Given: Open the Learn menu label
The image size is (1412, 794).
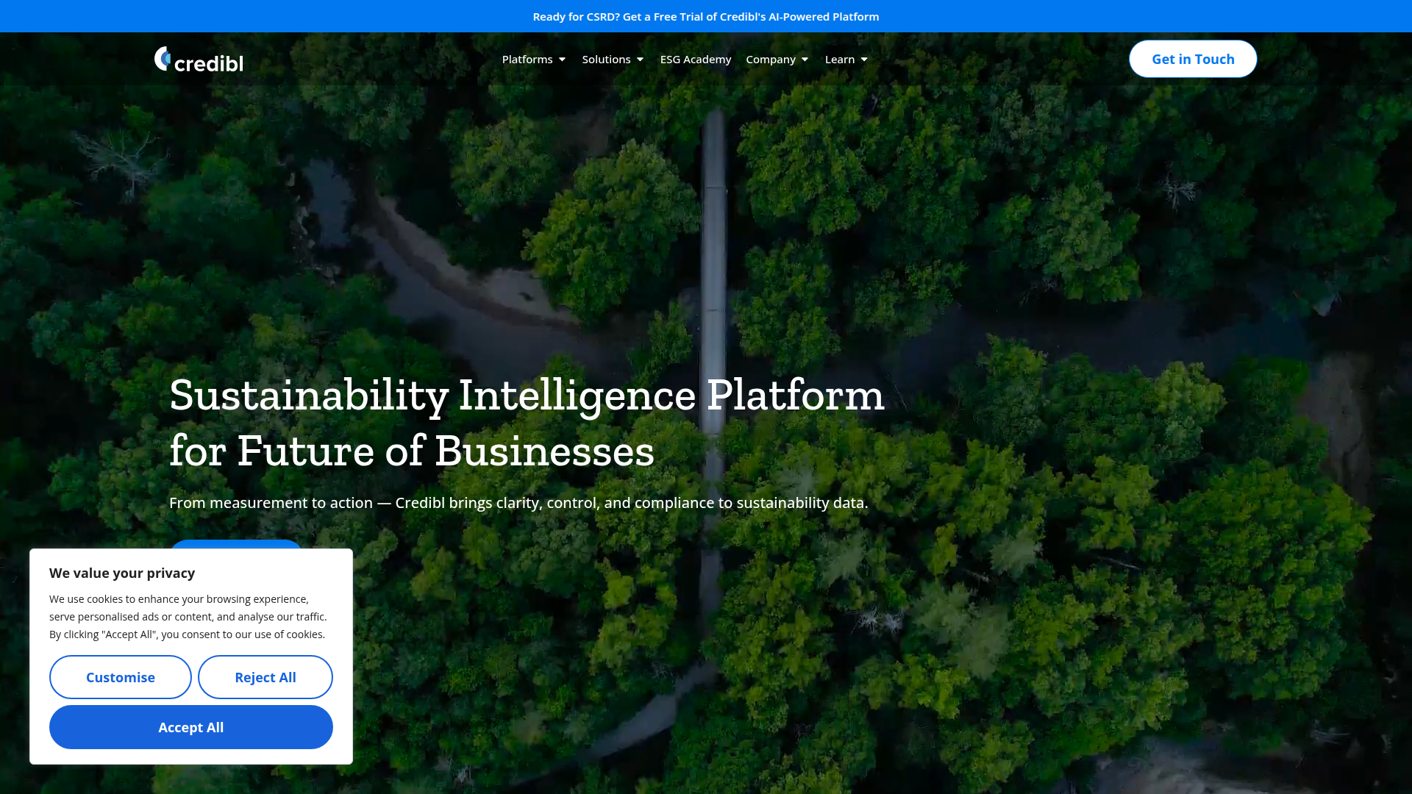Looking at the screenshot, I should [x=839, y=59].
